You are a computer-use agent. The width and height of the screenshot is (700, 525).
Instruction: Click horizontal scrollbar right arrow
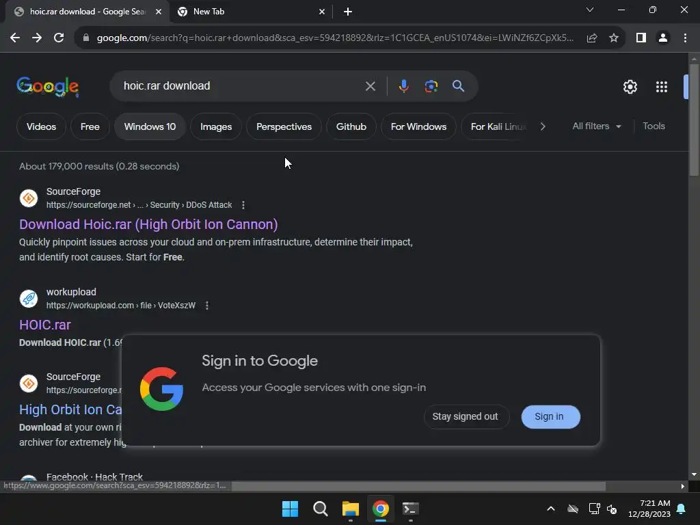coord(683,486)
